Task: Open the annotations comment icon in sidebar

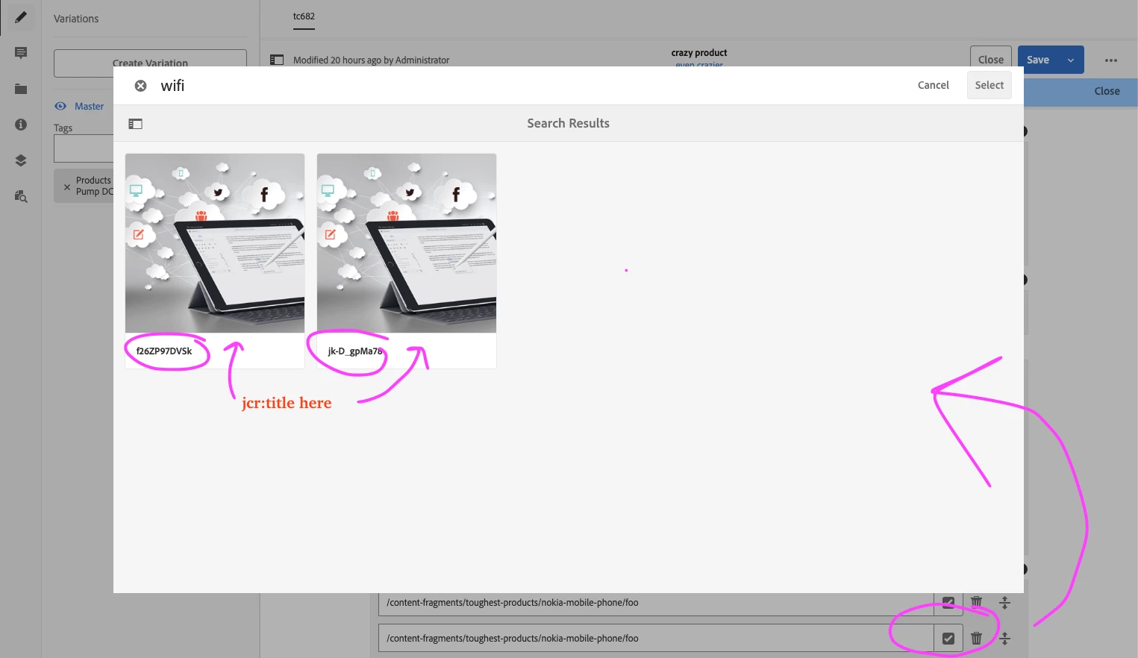Action: coord(21,53)
